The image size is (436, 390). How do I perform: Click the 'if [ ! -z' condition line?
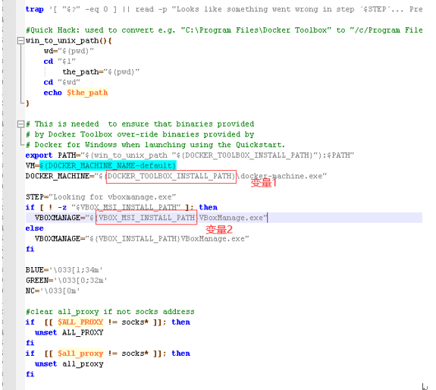pos(121,207)
